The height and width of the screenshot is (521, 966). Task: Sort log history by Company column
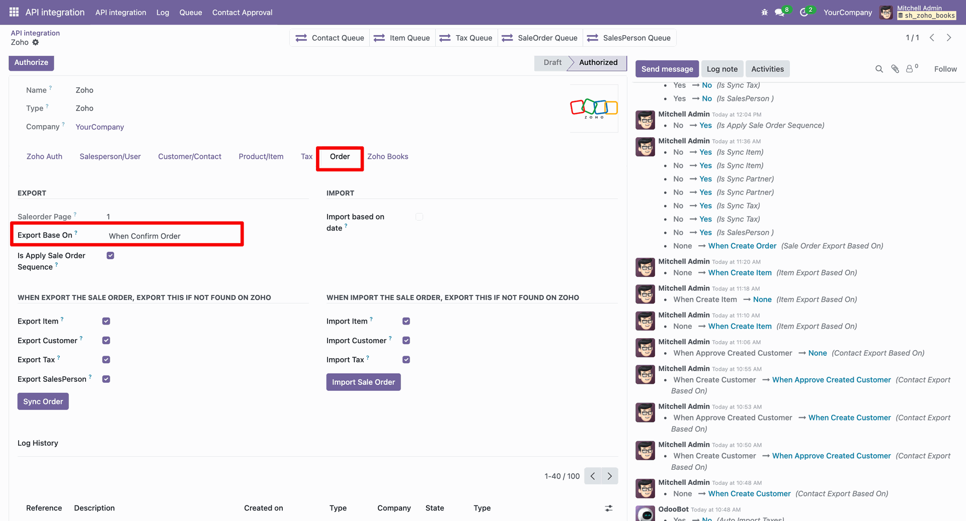pyautogui.click(x=394, y=508)
